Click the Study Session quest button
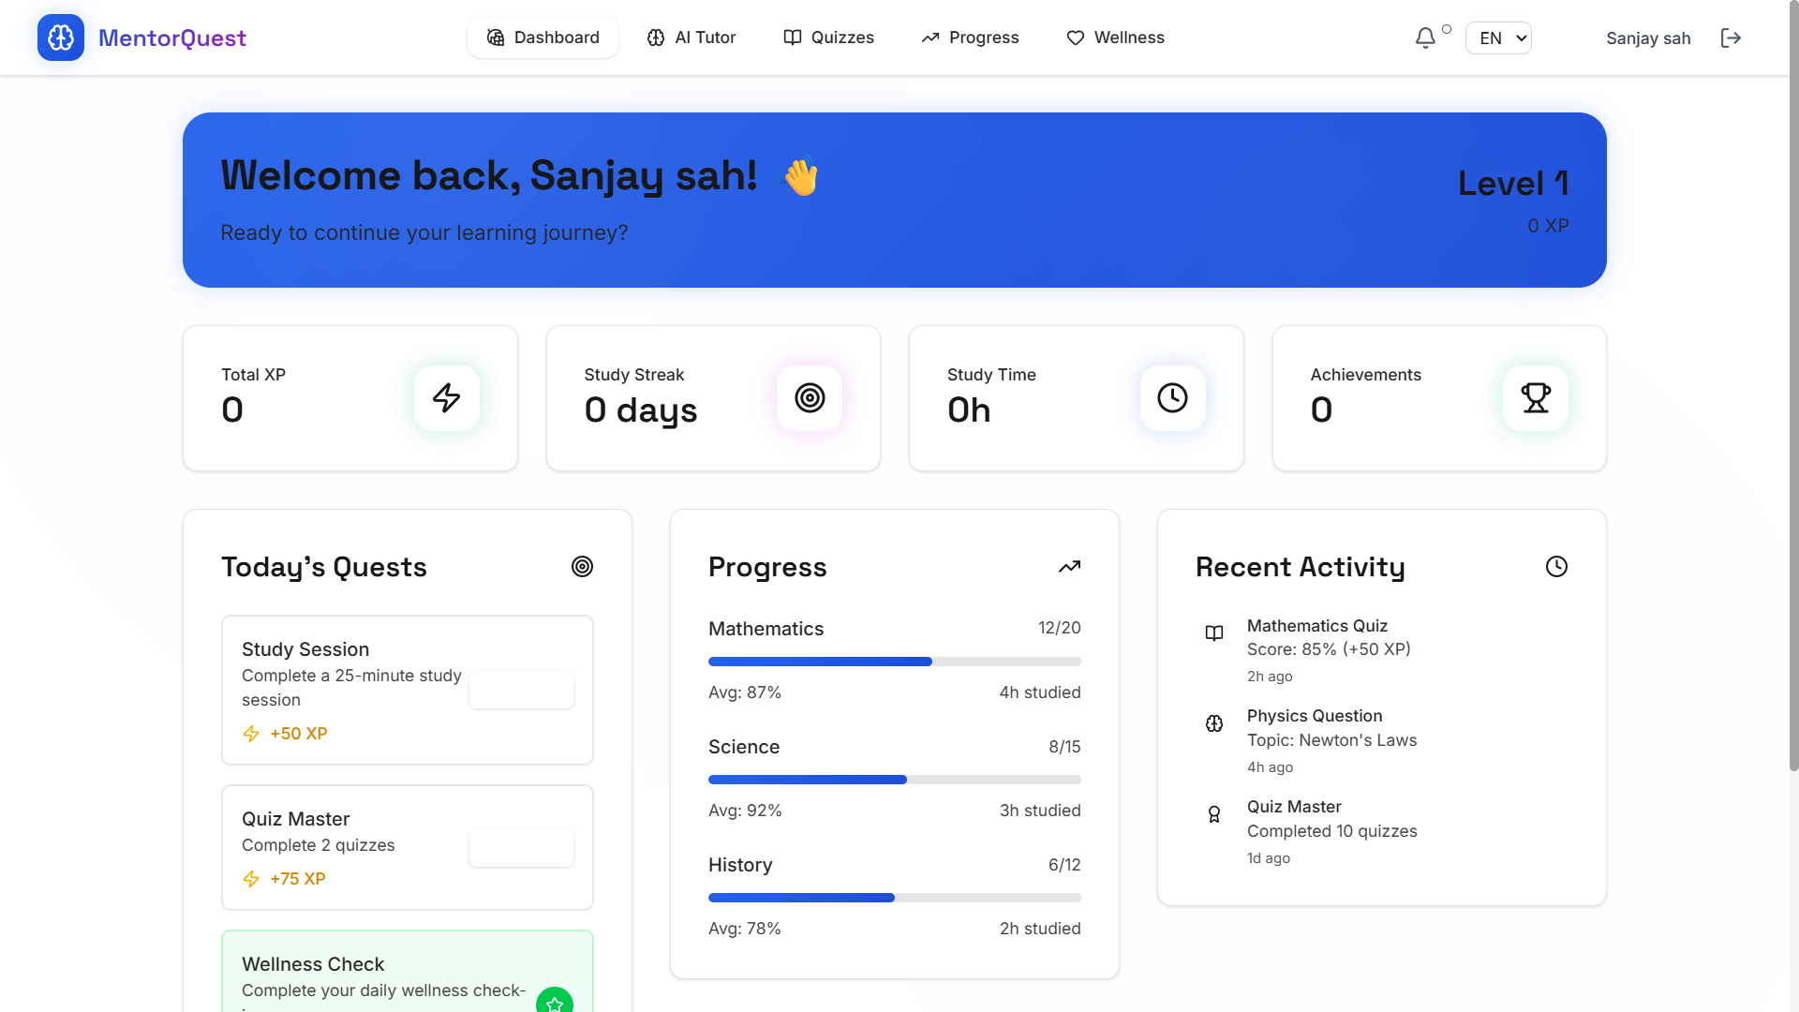Image resolution: width=1799 pixels, height=1012 pixels. pos(521,690)
